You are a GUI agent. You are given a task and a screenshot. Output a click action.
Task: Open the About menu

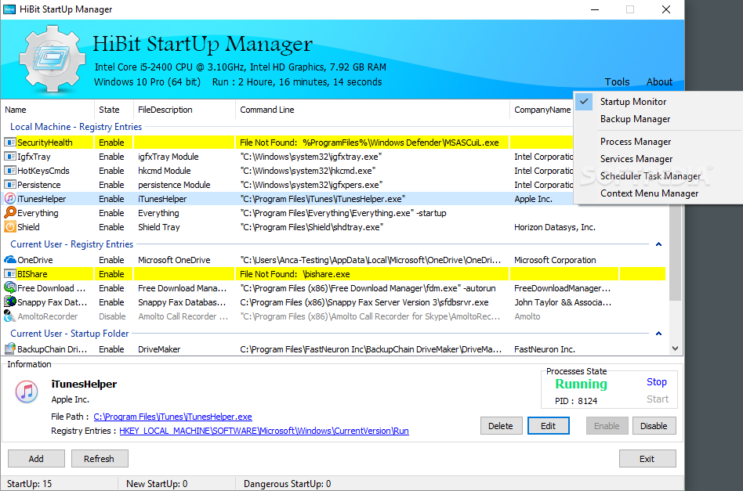(659, 82)
